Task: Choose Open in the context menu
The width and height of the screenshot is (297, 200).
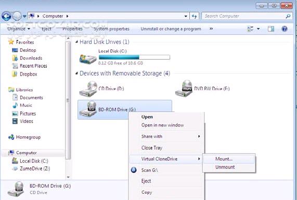Action: [147, 117]
